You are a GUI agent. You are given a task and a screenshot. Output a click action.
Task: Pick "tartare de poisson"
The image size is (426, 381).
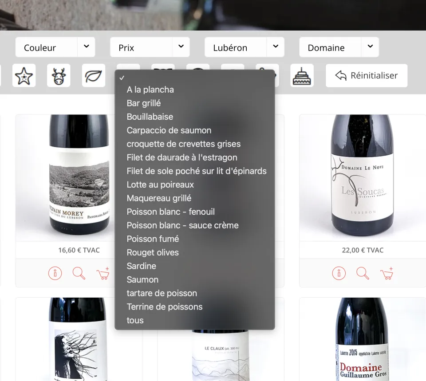click(x=195, y=293)
